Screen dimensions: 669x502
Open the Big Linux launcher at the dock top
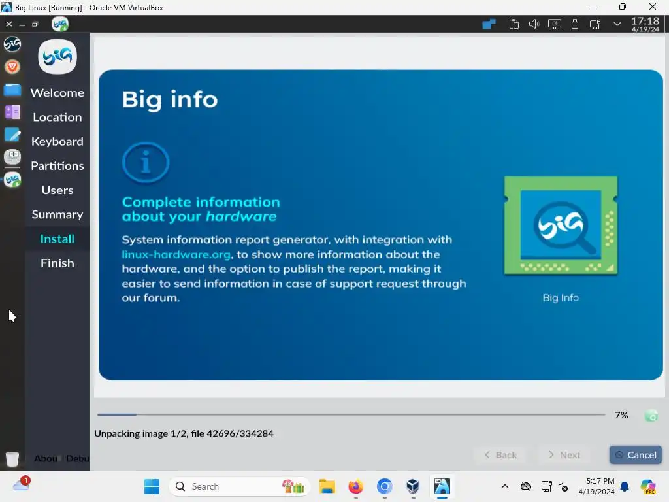click(12, 44)
